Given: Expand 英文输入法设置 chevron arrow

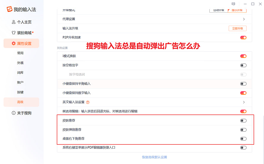Looking at the screenshot, I should tap(244, 102).
